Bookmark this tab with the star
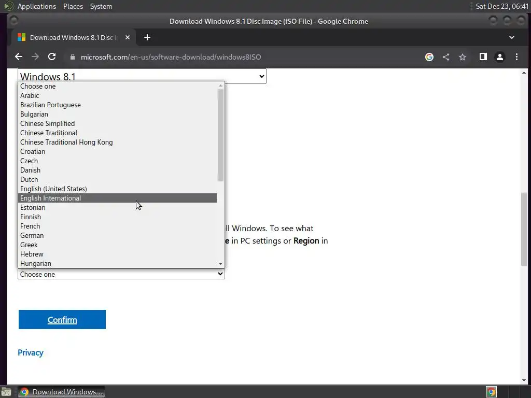This screenshot has width=531, height=398. 463,57
